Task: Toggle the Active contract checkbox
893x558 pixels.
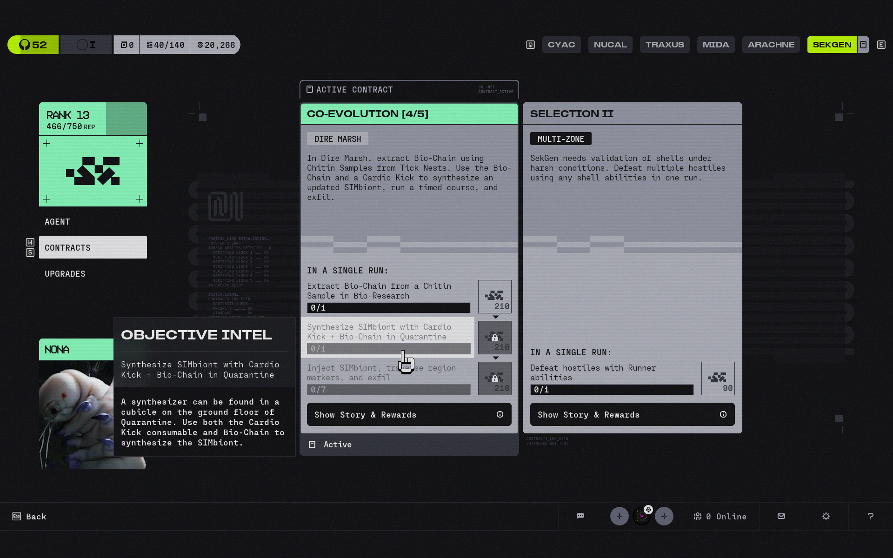Action: (x=312, y=445)
